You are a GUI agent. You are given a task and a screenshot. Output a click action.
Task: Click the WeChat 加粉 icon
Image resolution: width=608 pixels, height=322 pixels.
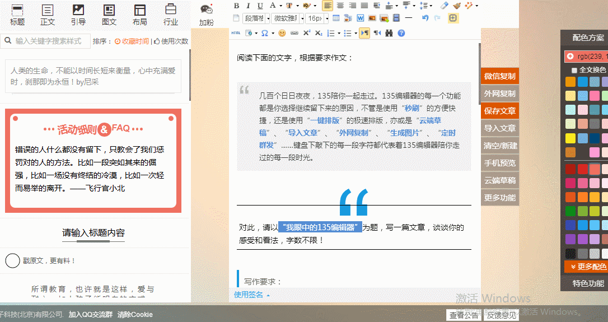pyautogui.click(x=207, y=15)
